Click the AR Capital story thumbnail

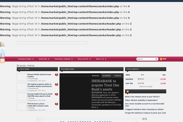[22, 87]
